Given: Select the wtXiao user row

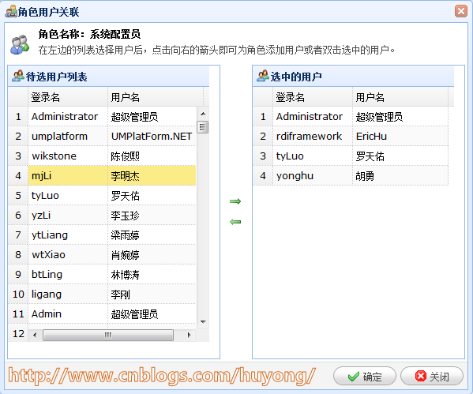Looking at the screenshot, I should [103, 254].
